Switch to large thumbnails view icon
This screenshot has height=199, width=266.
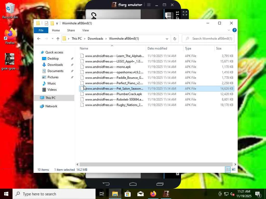[234, 169]
